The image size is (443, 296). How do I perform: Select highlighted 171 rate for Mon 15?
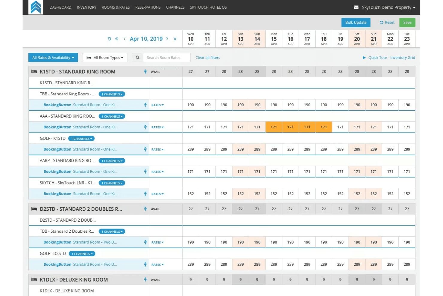coord(274,127)
